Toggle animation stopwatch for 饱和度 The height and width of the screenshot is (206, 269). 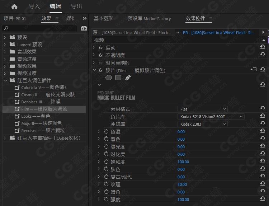(x=107, y=161)
